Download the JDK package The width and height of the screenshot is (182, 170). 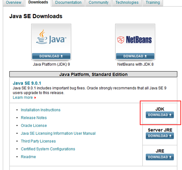(x=160, y=115)
